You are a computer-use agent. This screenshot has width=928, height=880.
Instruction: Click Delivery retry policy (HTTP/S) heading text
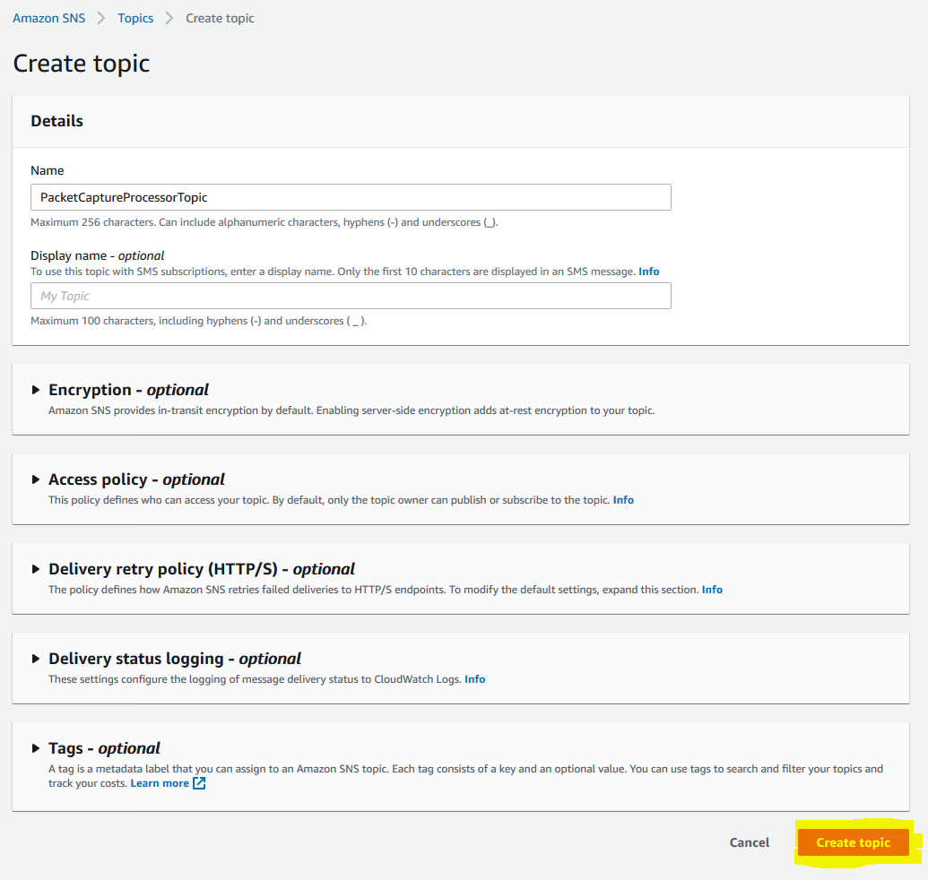coord(202,569)
